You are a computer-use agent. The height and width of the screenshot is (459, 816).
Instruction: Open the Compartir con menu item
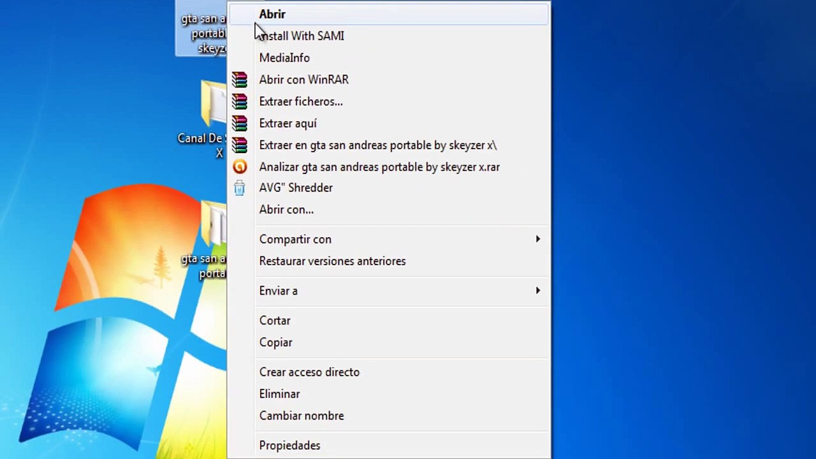point(388,239)
